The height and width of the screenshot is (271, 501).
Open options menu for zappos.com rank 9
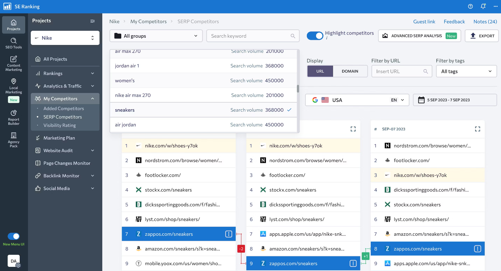353,263
